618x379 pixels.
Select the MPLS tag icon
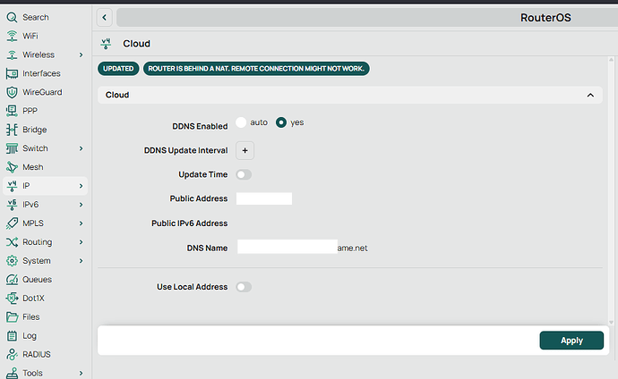[x=12, y=223]
